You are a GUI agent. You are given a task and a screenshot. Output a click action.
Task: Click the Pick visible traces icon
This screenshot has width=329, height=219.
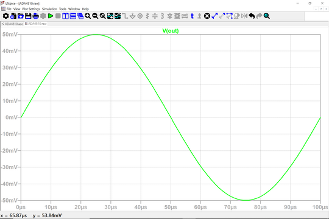pyautogui.click(x=118, y=16)
